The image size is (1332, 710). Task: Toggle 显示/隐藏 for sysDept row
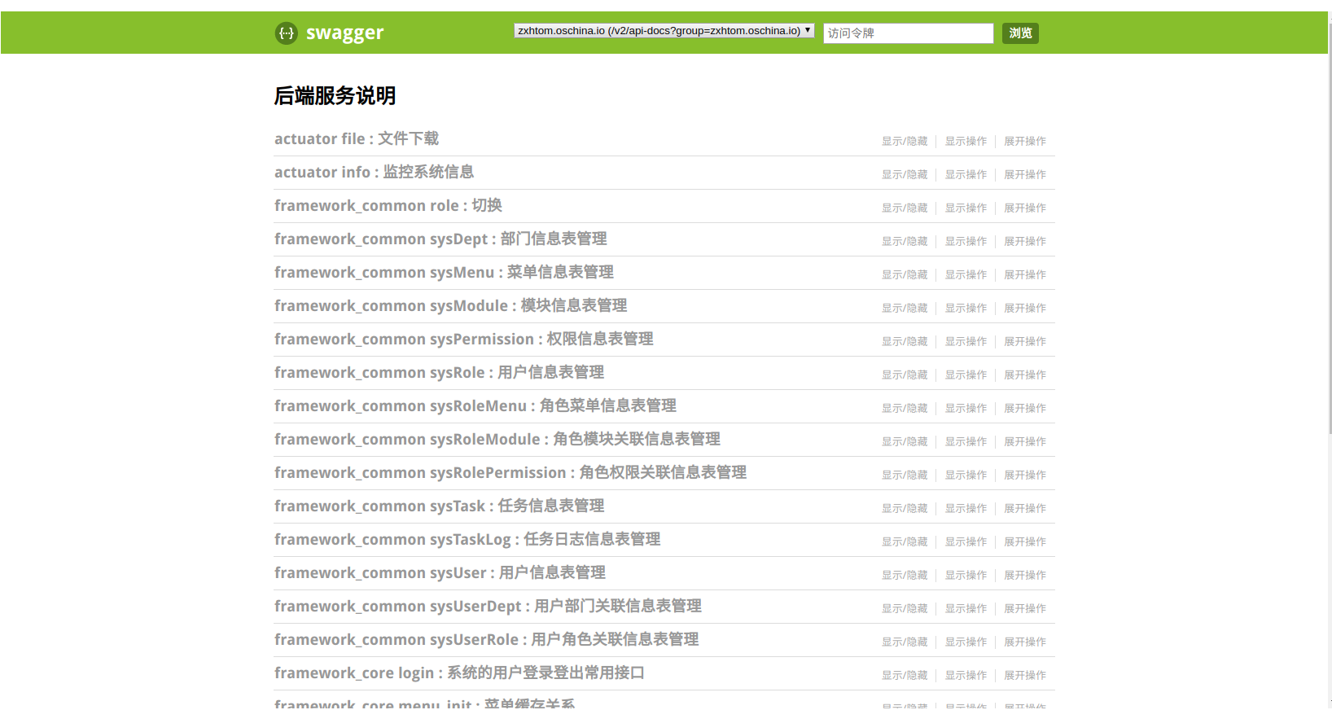coord(905,242)
